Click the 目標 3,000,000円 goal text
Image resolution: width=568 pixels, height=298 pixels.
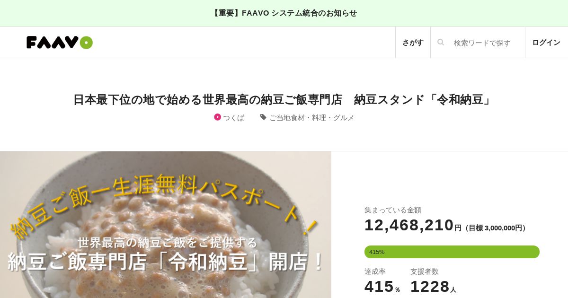point(495,228)
